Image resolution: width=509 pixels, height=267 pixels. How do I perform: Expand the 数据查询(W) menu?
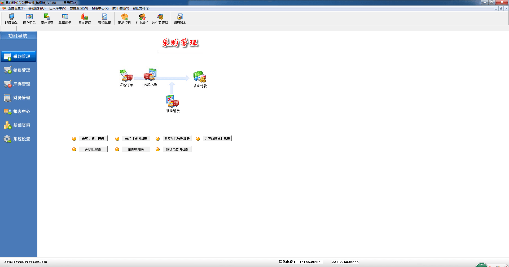tap(79, 8)
